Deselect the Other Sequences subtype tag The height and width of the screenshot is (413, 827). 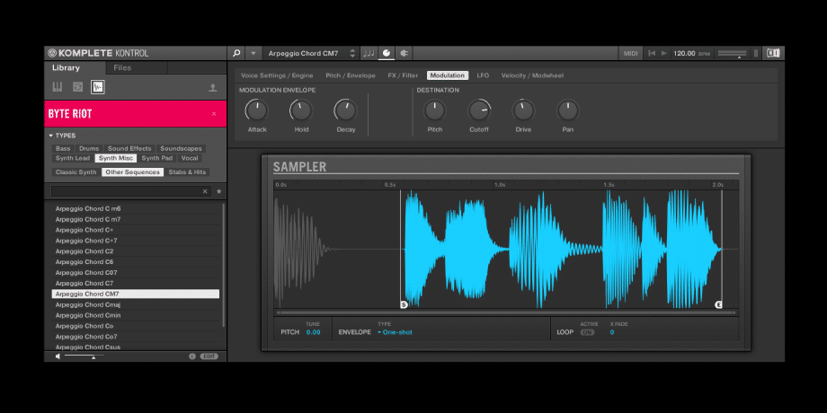pyautogui.click(x=132, y=171)
